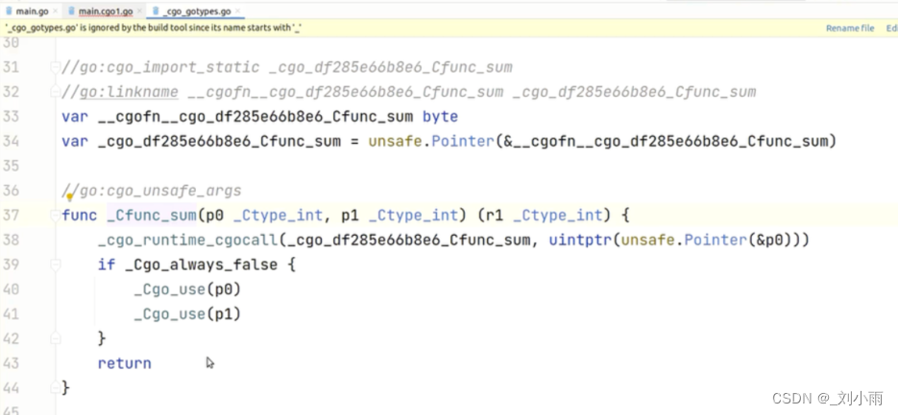This screenshot has width=898, height=415.
Task: Collapse the if block at line 39
Action: 55,265
